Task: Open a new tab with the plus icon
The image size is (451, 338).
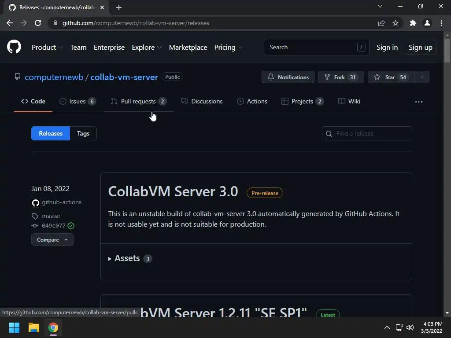Action: (x=119, y=7)
